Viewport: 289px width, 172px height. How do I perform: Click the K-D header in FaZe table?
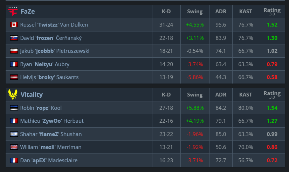(166, 12)
